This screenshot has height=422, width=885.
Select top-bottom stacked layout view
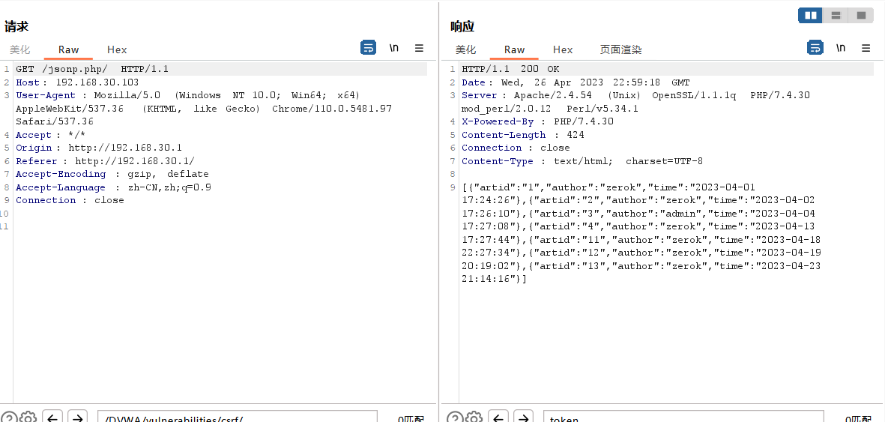(x=836, y=15)
